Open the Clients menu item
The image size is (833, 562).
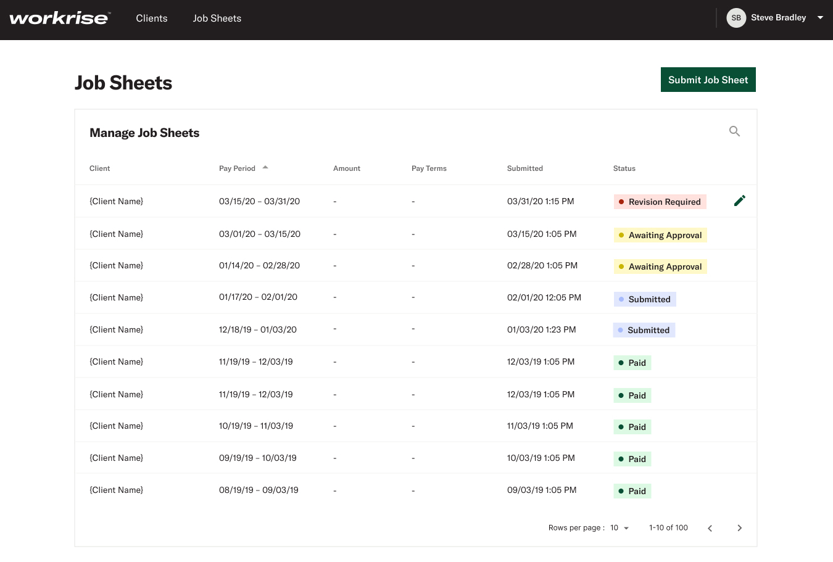[152, 19]
